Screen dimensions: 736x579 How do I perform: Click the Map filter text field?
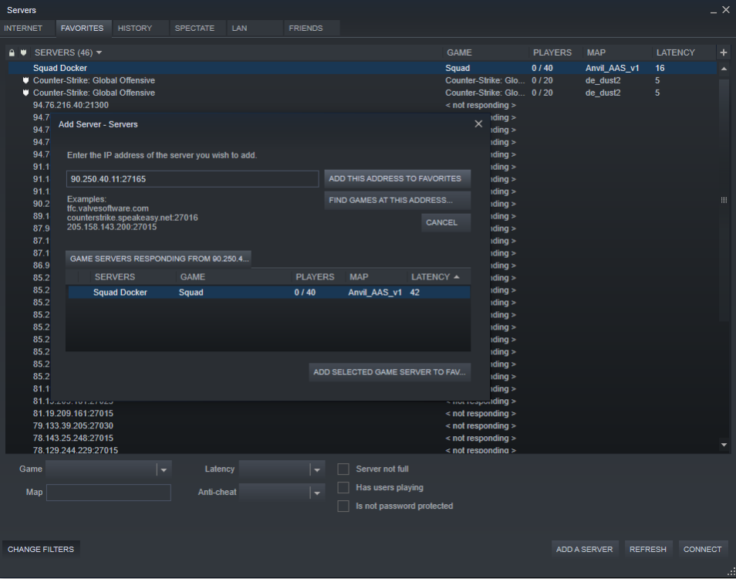tap(109, 492)
